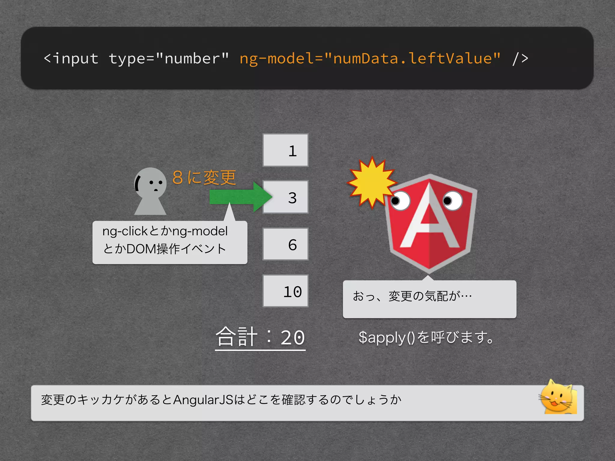Image resolution: width=615 pixels, height=461 pixels.
Task: Select the input box showing 6
Action: coord(286,244)
